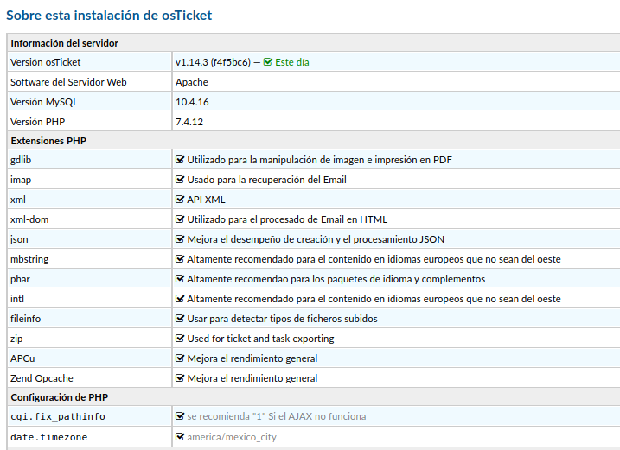Click the xml-dom check icon

[x=180, y=219]
